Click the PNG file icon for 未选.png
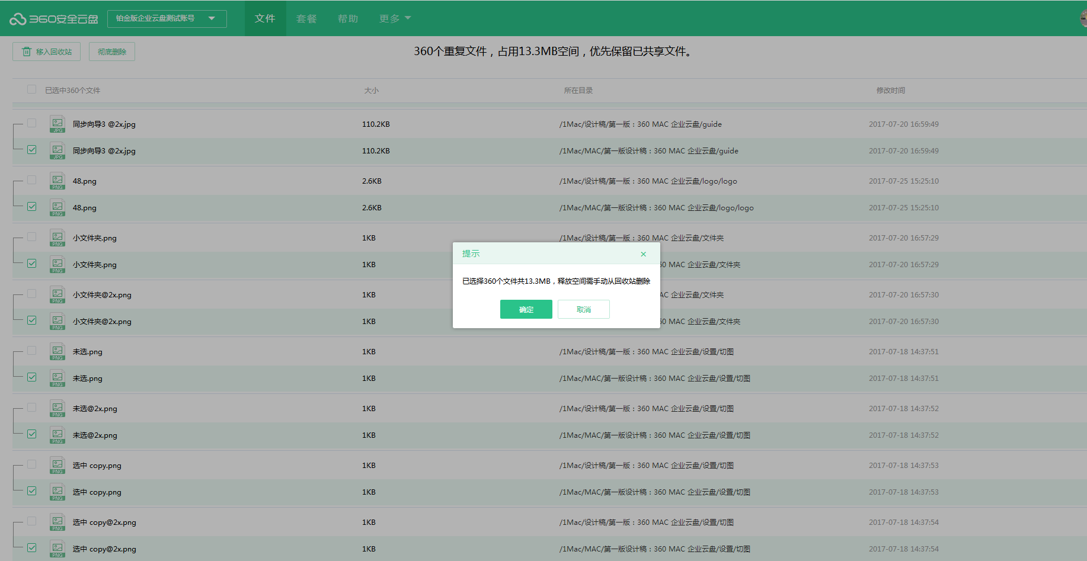 coord(57,351)
